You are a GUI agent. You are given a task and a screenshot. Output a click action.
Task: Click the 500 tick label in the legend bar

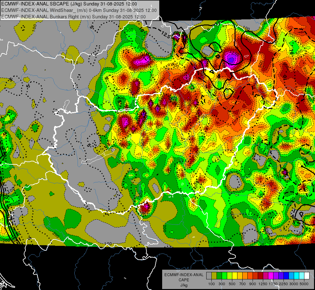232,284
